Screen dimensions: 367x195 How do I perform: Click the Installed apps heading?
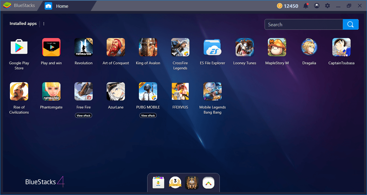pyautogui.click(x=23, y=24)
